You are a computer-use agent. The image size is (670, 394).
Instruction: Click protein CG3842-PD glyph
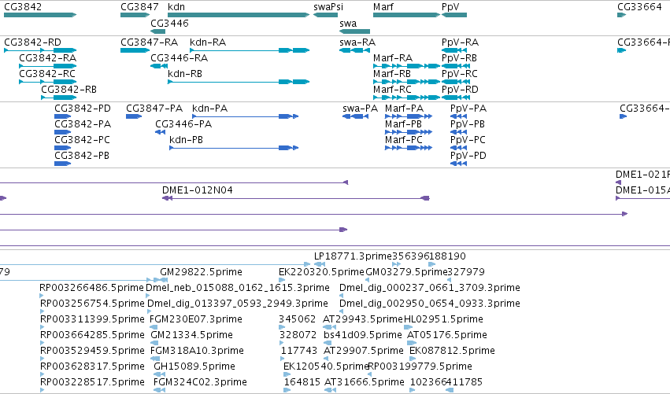[63, 116]
